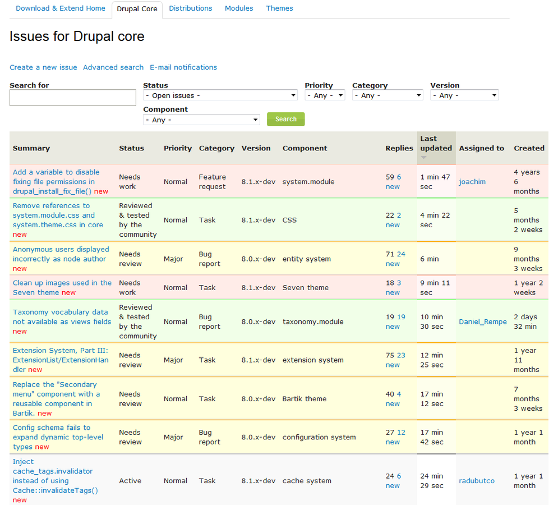
Task: Expand the Version filter dropdown
Action: pos(464,95)
